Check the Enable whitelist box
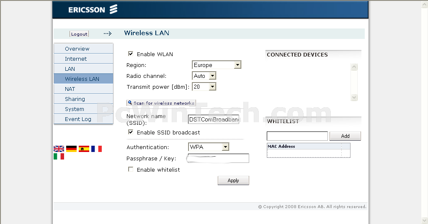This screenshot has width=428, height=224. coord(131,170)
